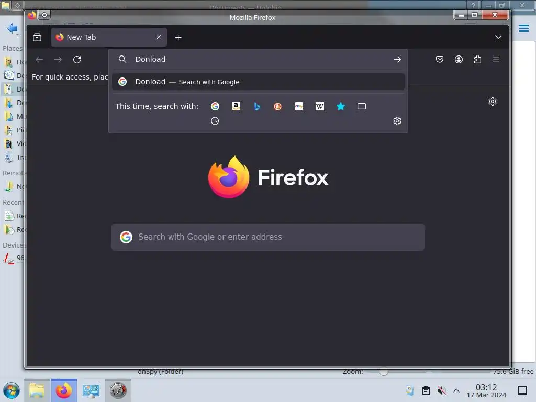
Task: Search in Bookmarks using star icon
Action: click(x=340, y=106)
